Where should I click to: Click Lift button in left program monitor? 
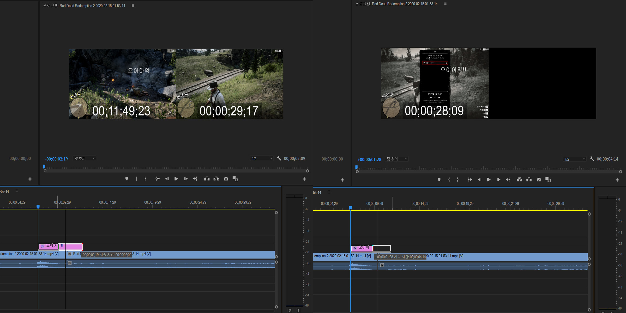207,179
